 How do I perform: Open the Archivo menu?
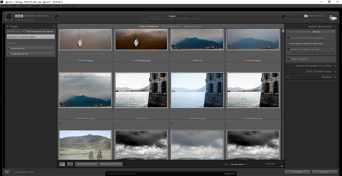click(5, 6)
